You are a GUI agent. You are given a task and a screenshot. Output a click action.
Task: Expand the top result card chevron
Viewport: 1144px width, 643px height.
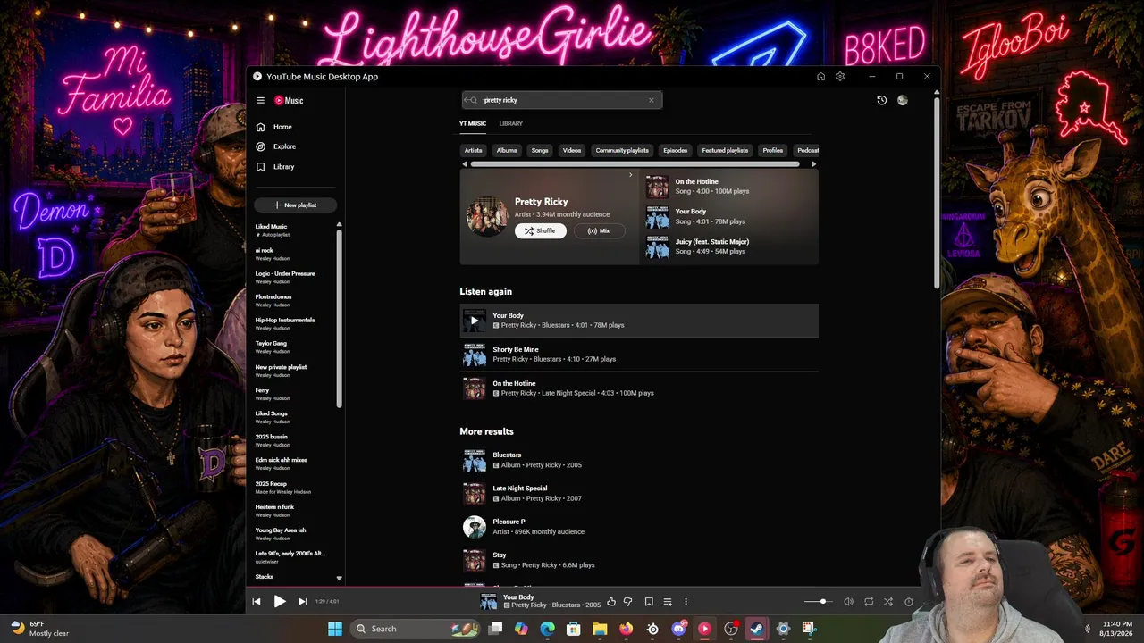(x=630, y=175)
